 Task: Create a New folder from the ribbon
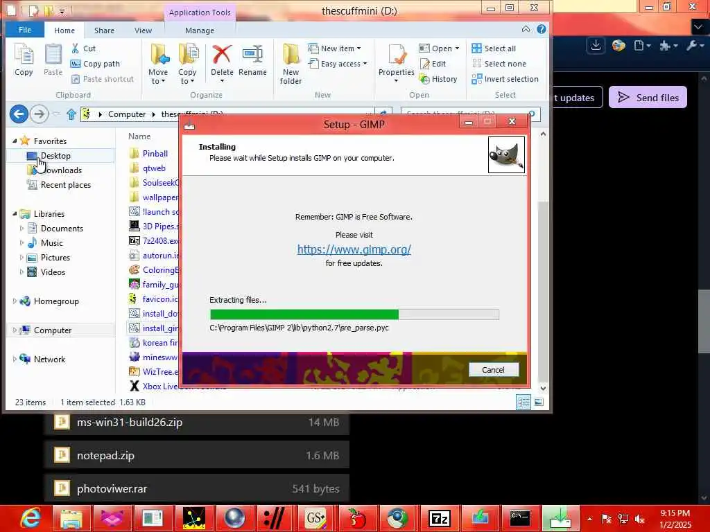pyautogui.click(x=291, y=64)
